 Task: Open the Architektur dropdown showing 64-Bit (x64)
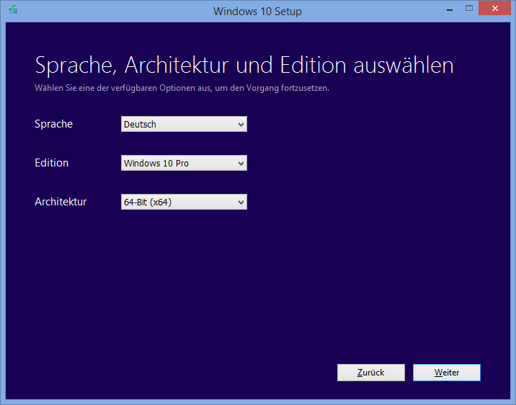184,202
